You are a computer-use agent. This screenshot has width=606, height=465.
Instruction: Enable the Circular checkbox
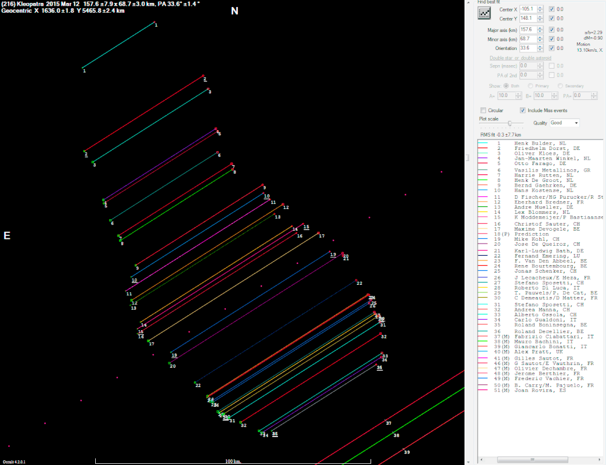[x=483, y=110]
